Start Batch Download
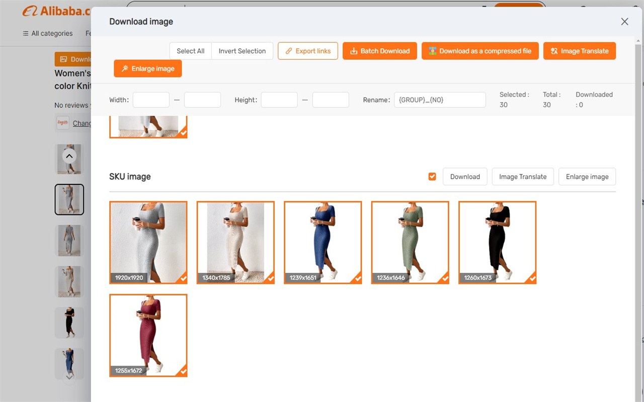The width and height of the screenshot is (644, 402). coord(380,51)
